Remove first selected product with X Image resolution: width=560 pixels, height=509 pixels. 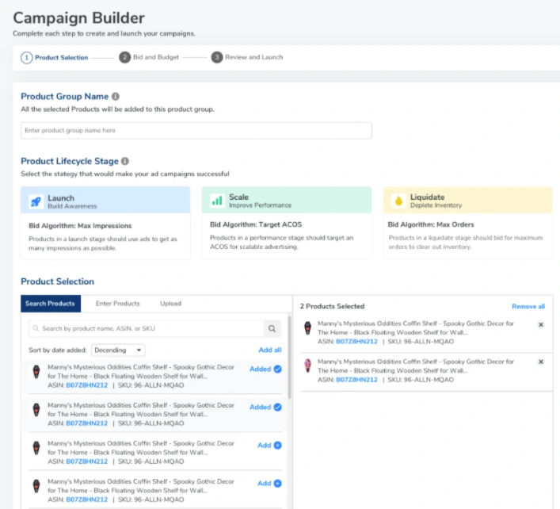pyautogui.click(x=541, y=324)
